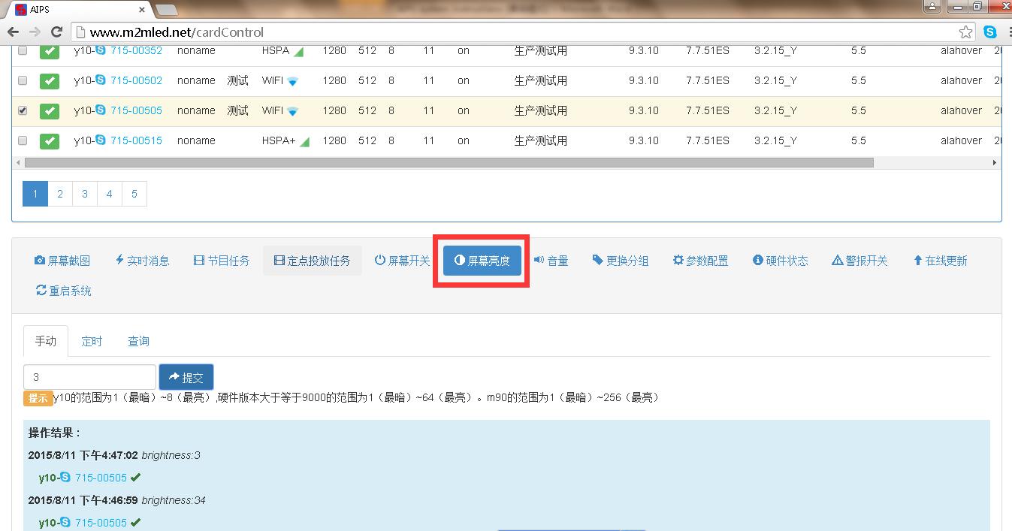The image size is (1012, 531).
Task: Click green status check for row 715-00352
Action: pos(50,51)
